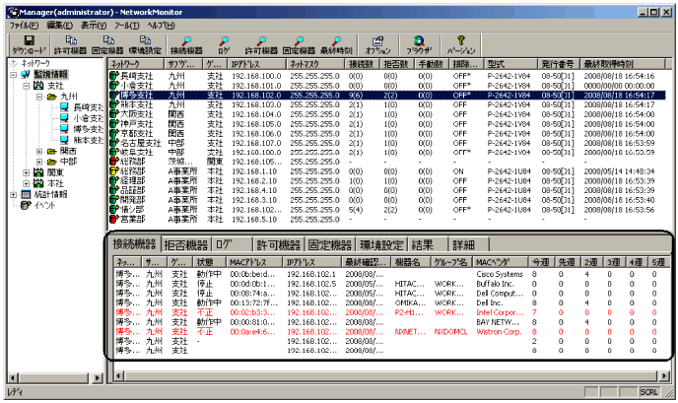Expand the 統計情報 tree node
The image size is (678, 403).
pos(13,194)
